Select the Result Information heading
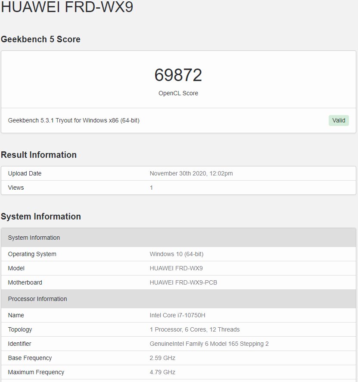 pyautogui.click(x=39, y=155)
